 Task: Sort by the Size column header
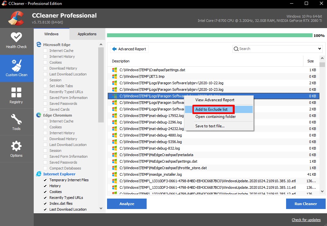tap(311, 61)
